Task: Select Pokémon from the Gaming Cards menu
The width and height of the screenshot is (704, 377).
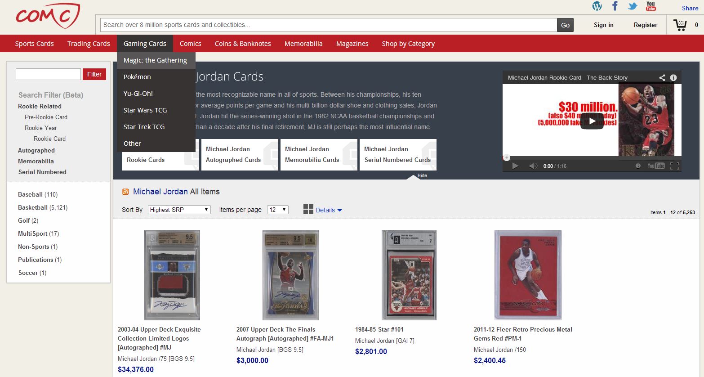Action: tap(137, 76)
